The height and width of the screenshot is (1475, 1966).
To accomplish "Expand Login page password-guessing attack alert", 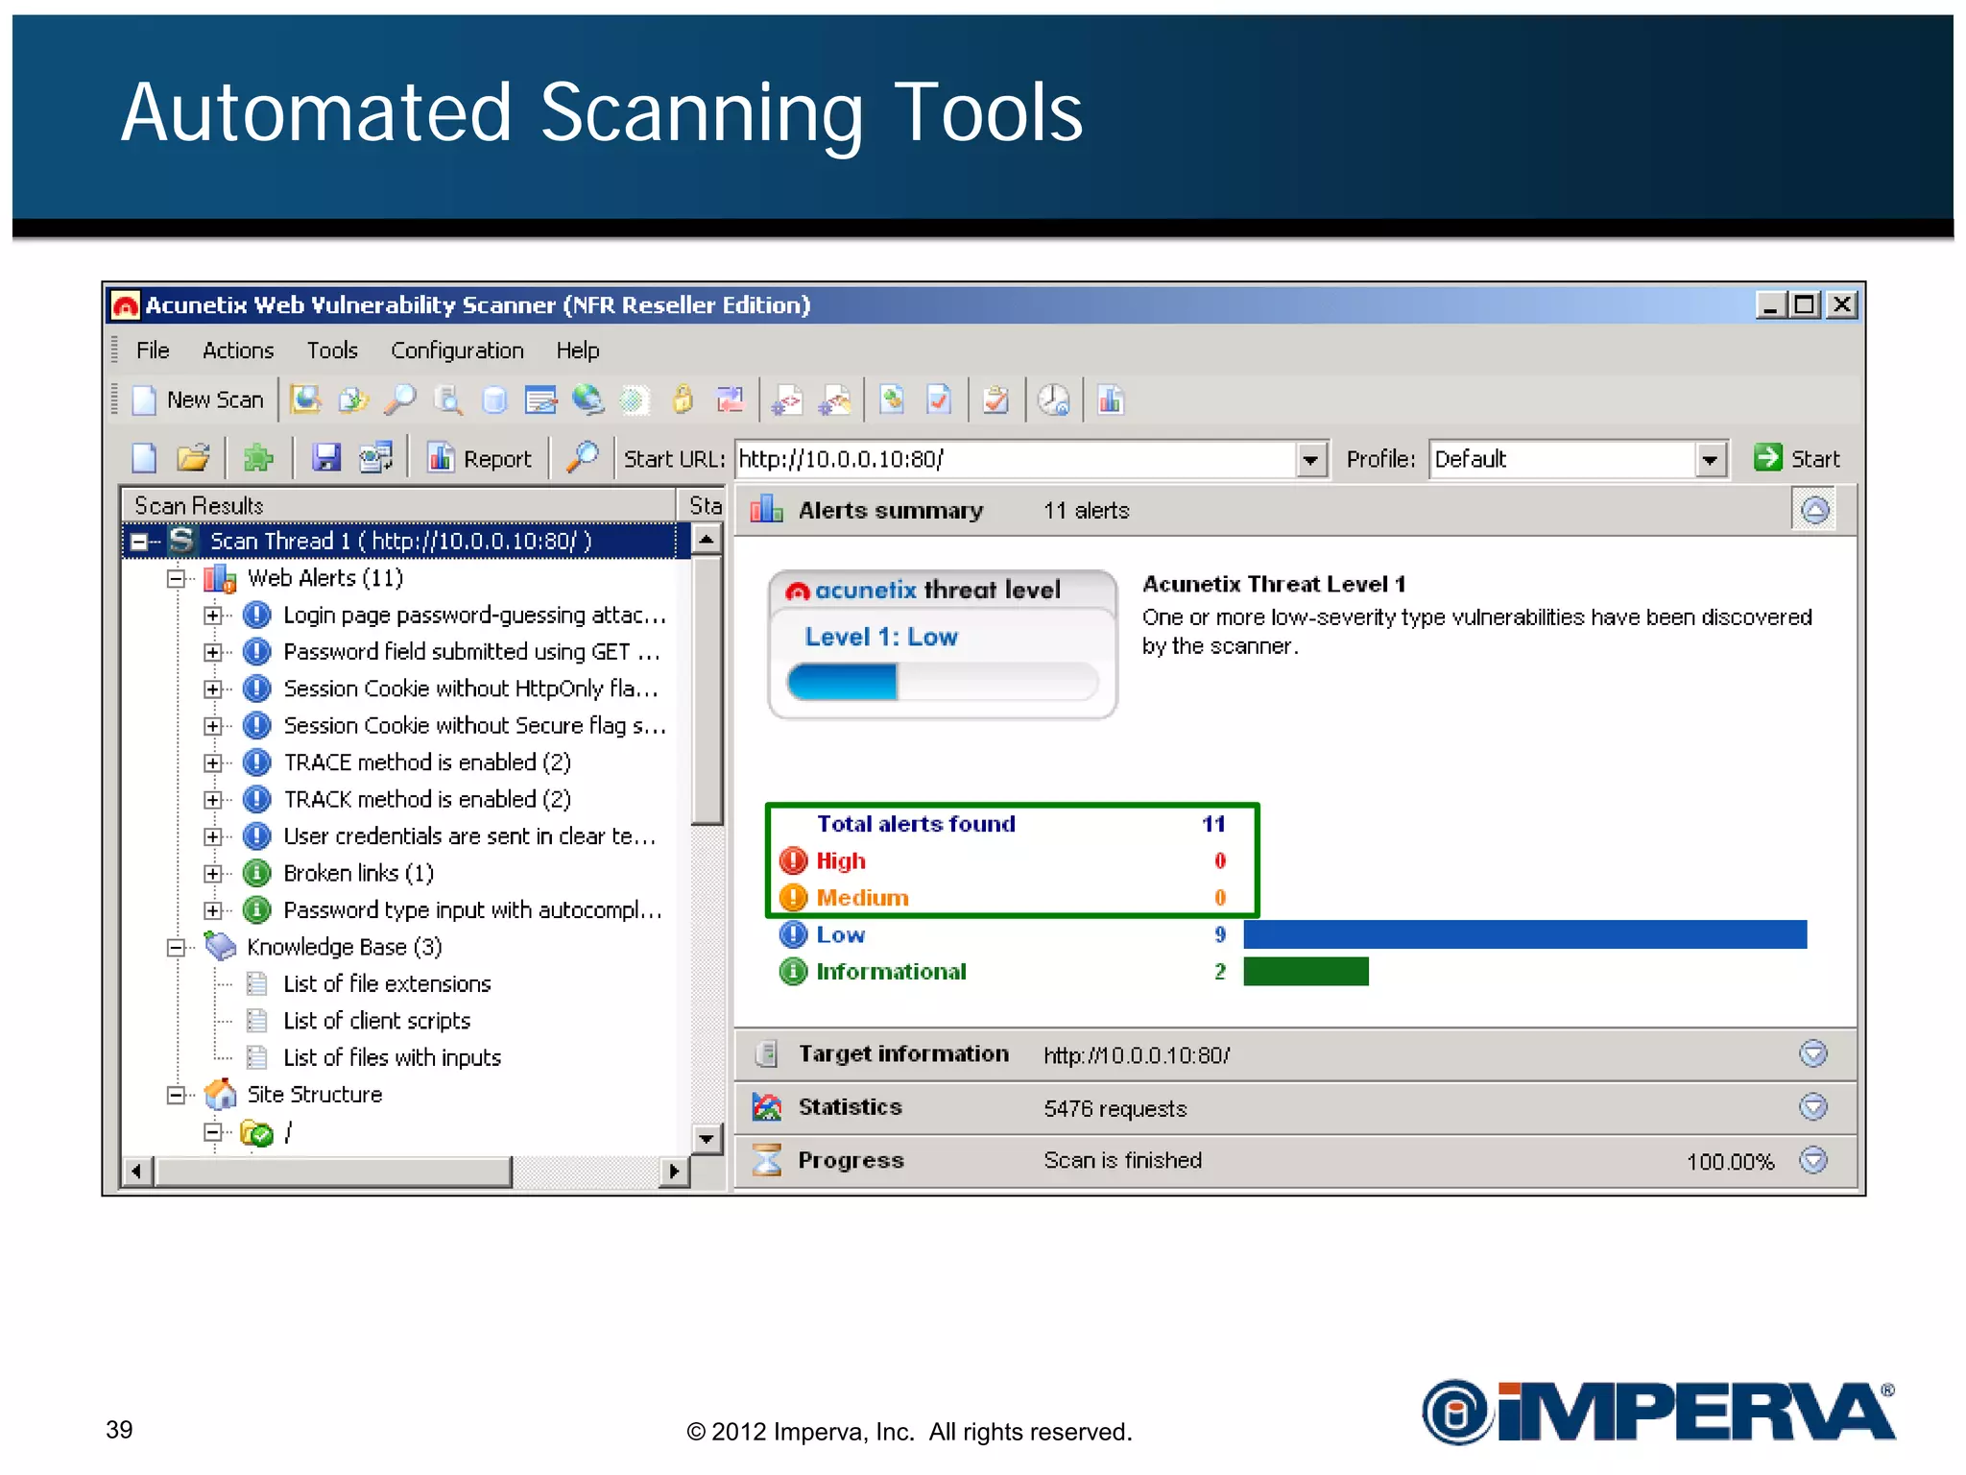I will 213,616.
